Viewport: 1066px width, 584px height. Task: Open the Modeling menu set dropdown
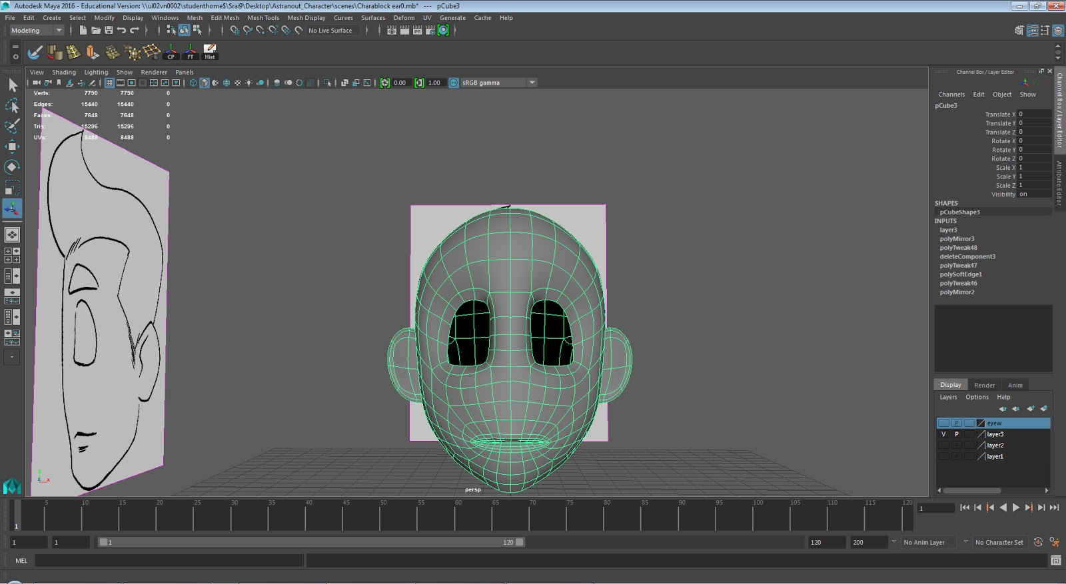click(37, 30)
